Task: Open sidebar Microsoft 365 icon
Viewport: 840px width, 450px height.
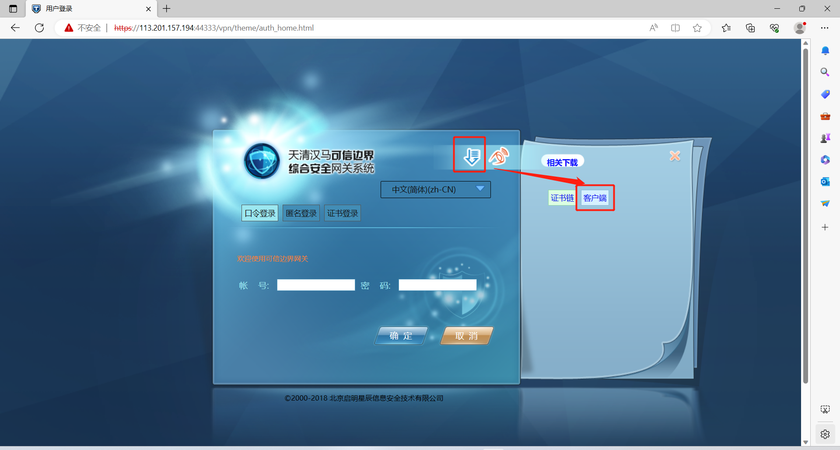Action: (x=825, y=160)
